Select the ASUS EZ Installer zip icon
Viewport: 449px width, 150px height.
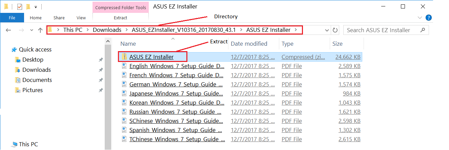[124, 57]
